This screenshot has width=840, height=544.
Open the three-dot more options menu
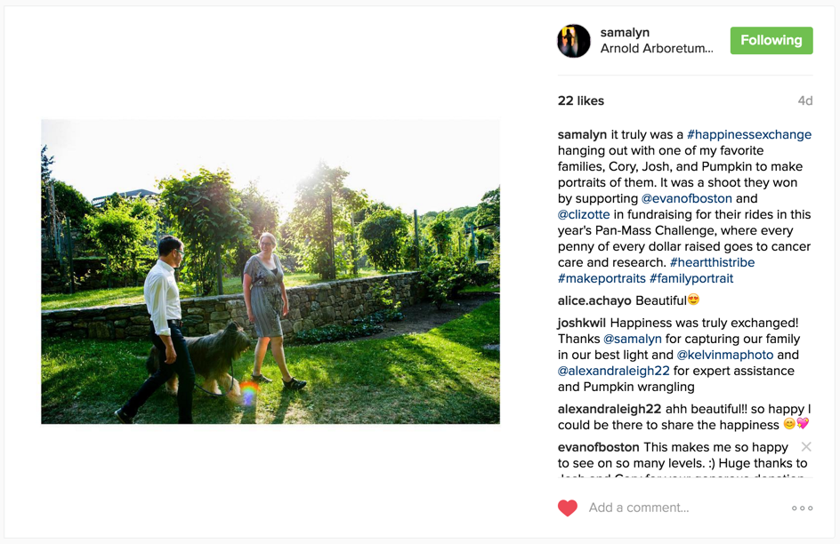coord(802,508)
